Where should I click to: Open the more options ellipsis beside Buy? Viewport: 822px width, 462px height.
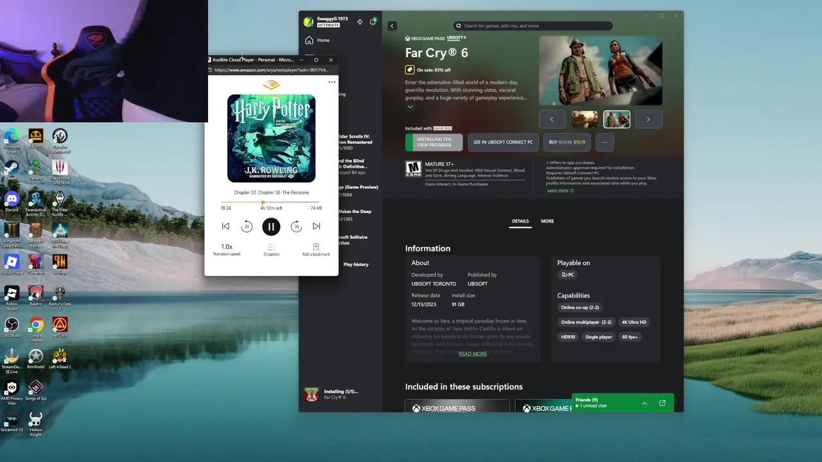coord(605,142)
